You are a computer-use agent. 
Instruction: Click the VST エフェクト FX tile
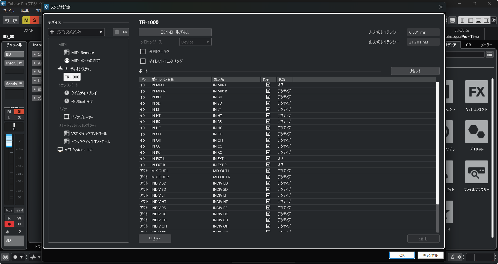coord(476,92)
